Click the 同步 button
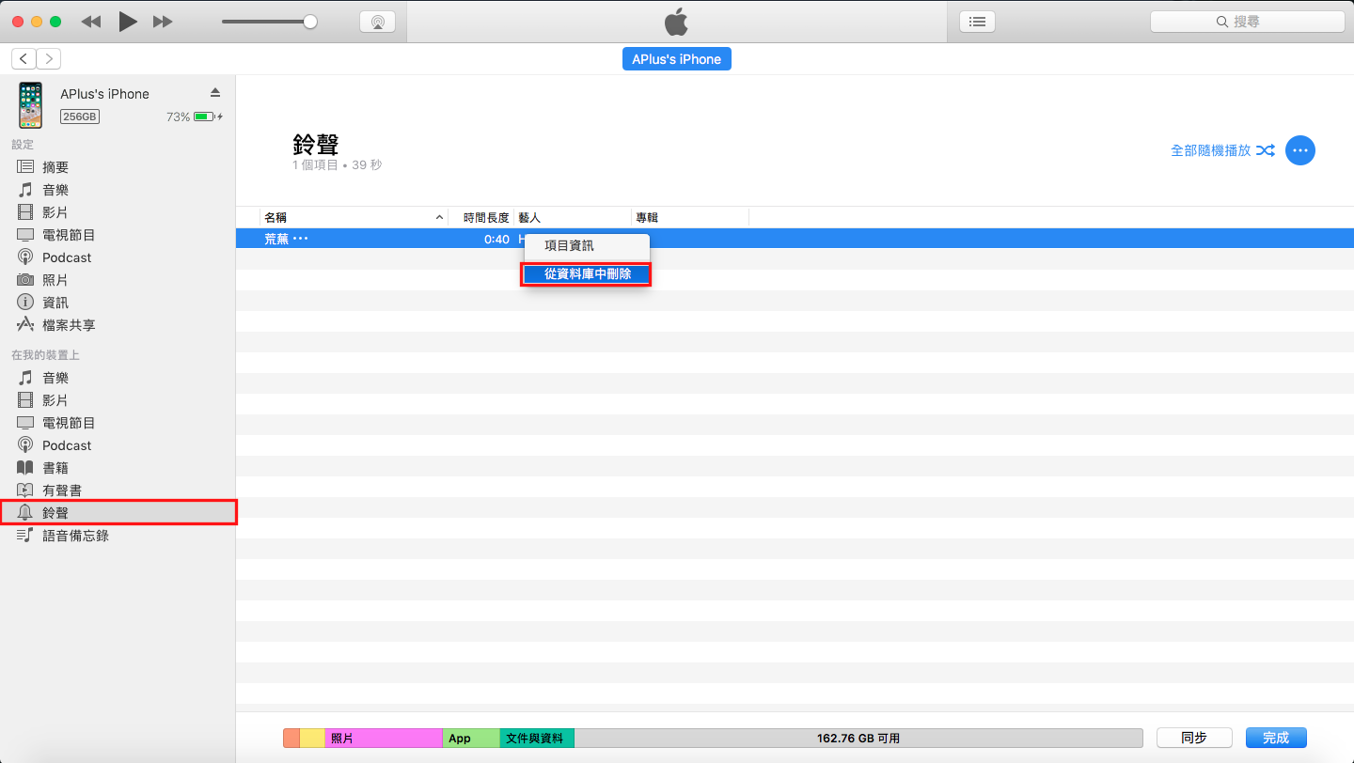The width and height of the screenshot is (1354, 763). click(x=1194, y=738)
